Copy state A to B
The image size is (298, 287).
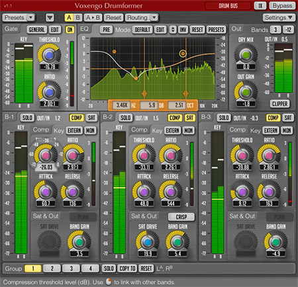point(93,17)
